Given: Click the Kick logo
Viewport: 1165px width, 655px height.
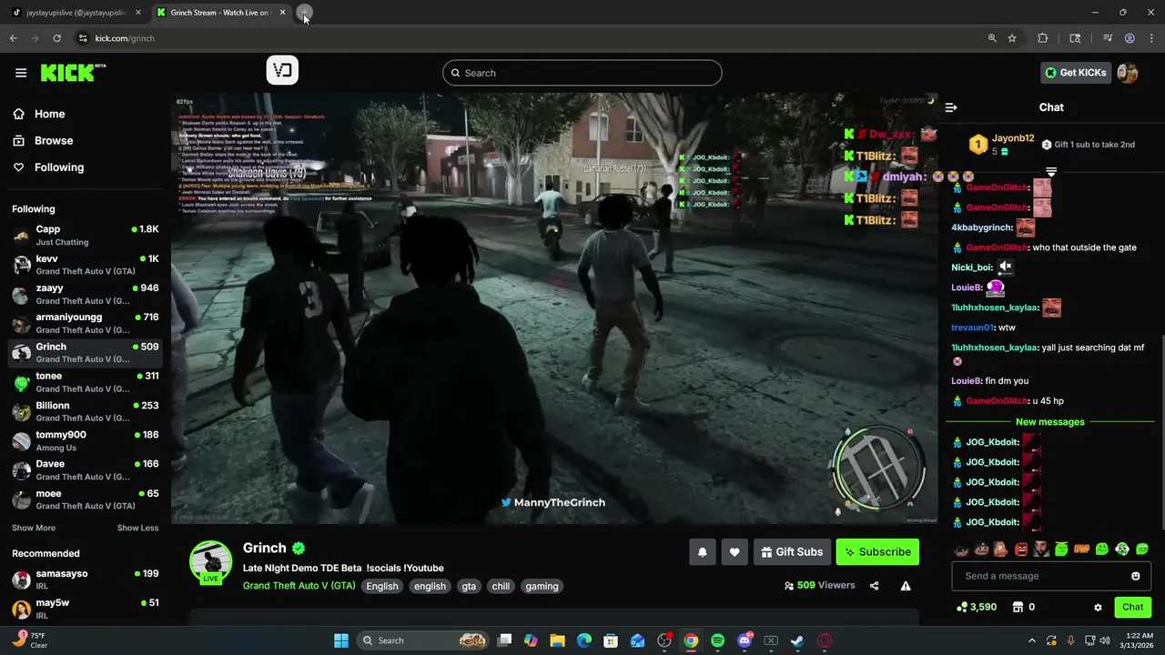Looking at the screenshot, I should [x=72, y=73].
